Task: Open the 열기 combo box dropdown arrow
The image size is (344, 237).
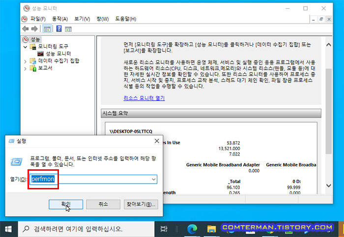Action: pyautogui.click(x=154, y=179)
